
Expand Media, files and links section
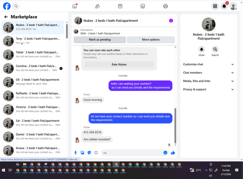point(208,81)
